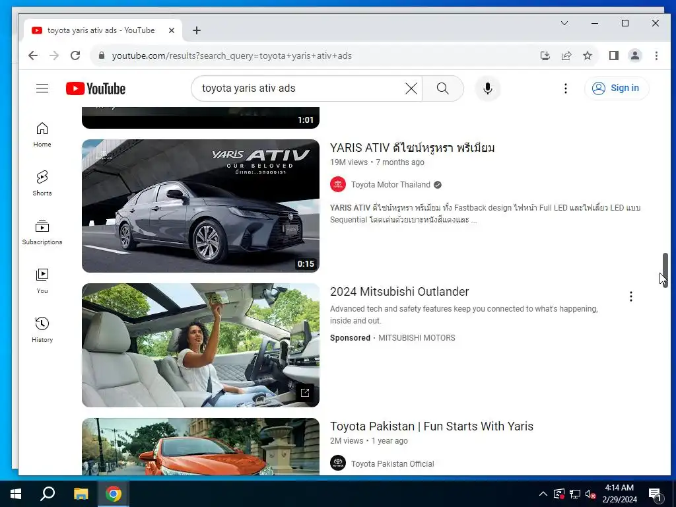
Task: View site information lock icon
Action: 102,55
